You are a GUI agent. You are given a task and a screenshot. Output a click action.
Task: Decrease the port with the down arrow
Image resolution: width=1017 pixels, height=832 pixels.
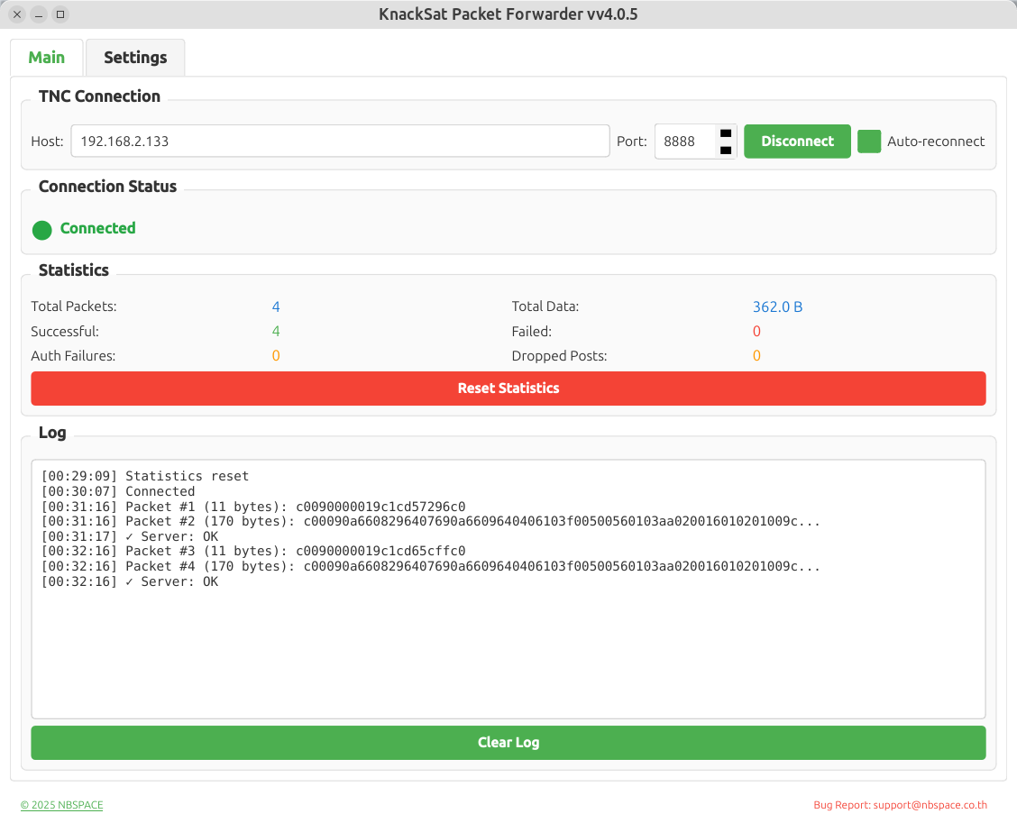pos(726,151)
